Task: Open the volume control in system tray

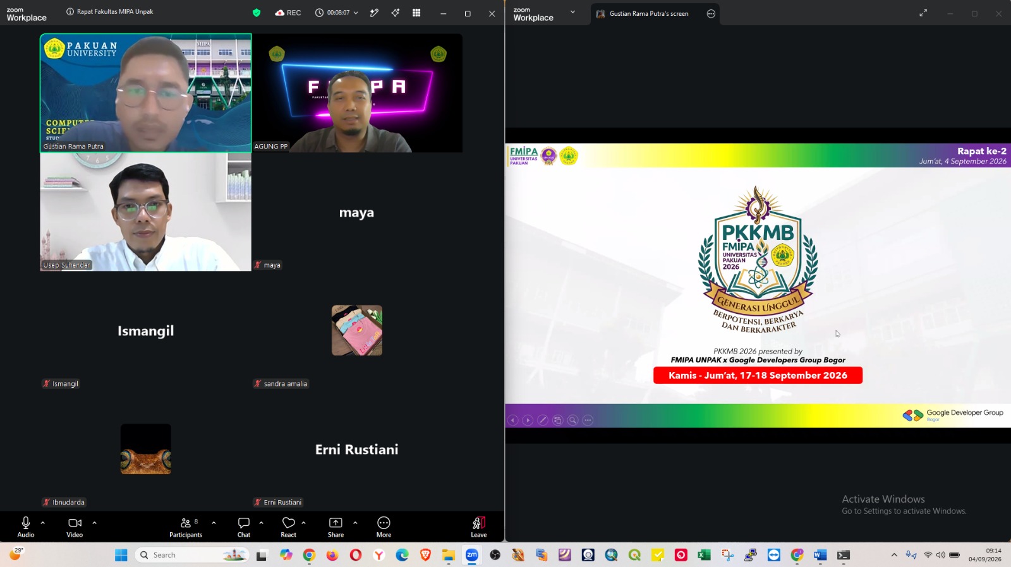Action: point(941,555)
